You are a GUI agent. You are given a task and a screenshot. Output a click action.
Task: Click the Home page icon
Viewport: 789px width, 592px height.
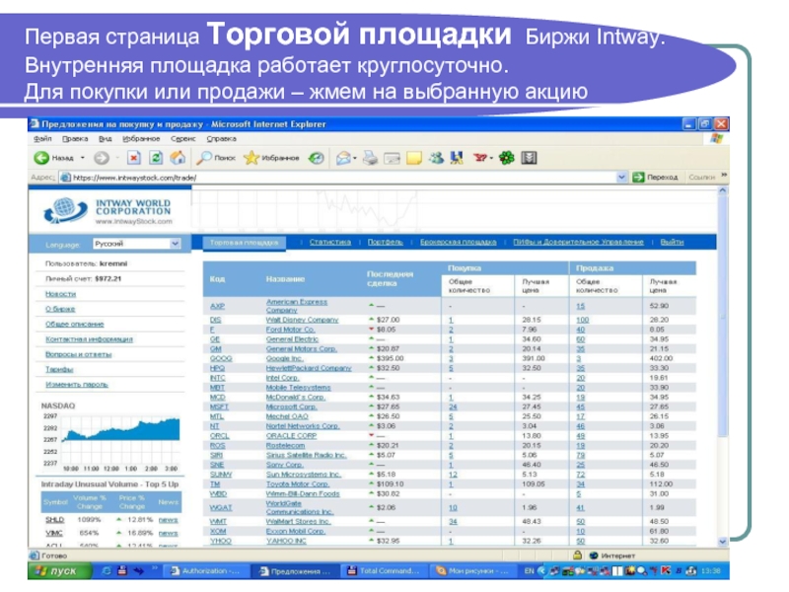(x=179, y=158)
